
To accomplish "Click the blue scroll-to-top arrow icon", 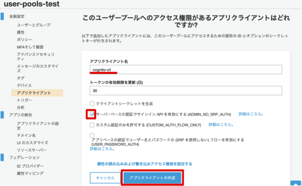I will coord(296,183).
